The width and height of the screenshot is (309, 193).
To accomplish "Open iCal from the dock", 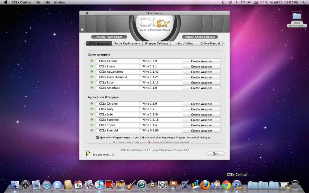I will coord(78,185).
